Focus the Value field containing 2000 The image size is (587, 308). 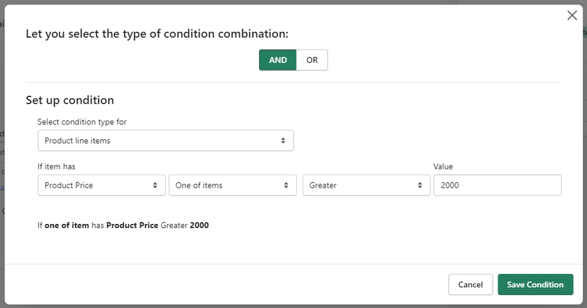[497, 186]
